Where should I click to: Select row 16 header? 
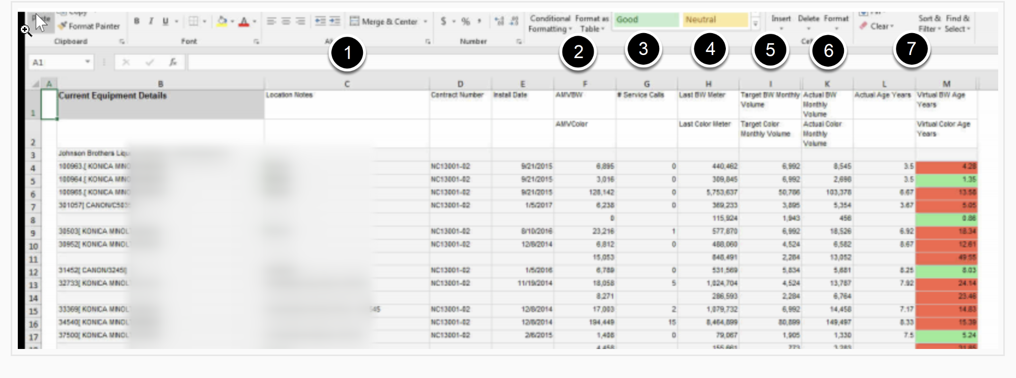click(x=33, y=325)
